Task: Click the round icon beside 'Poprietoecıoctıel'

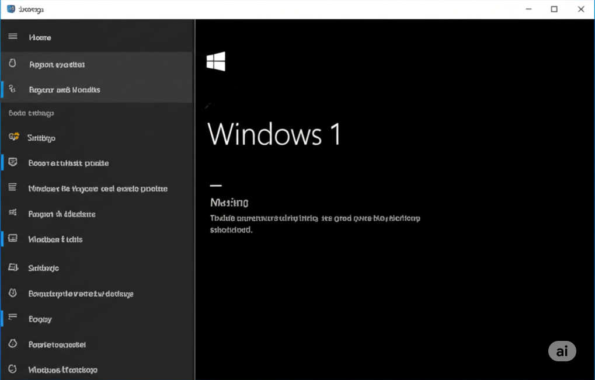Action: [13, 344]
